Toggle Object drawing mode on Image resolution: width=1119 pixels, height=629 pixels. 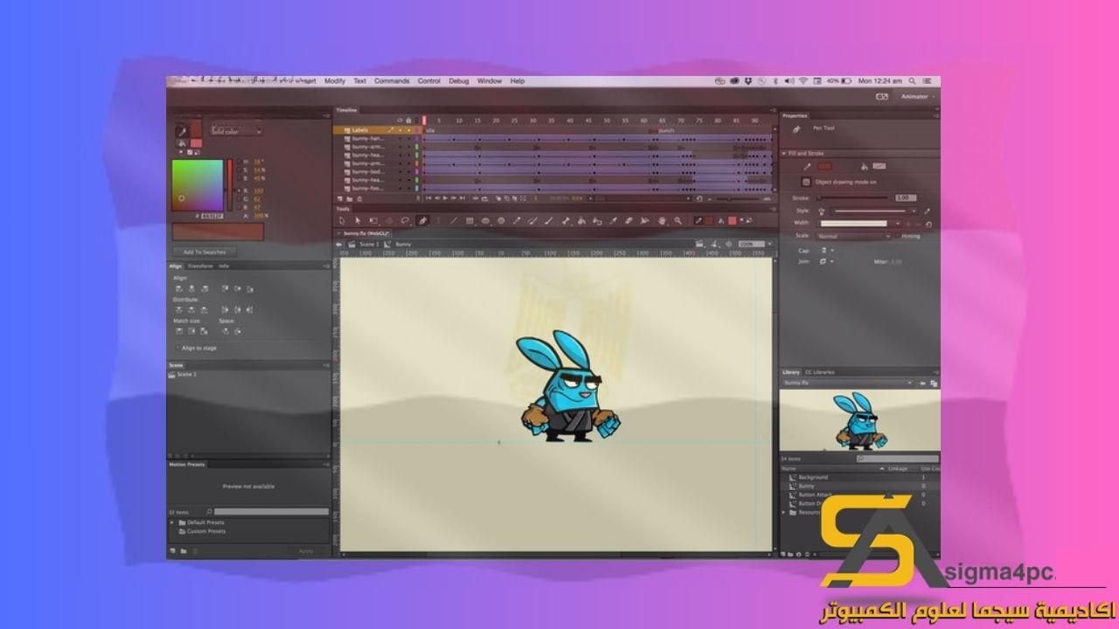point(806,182)
